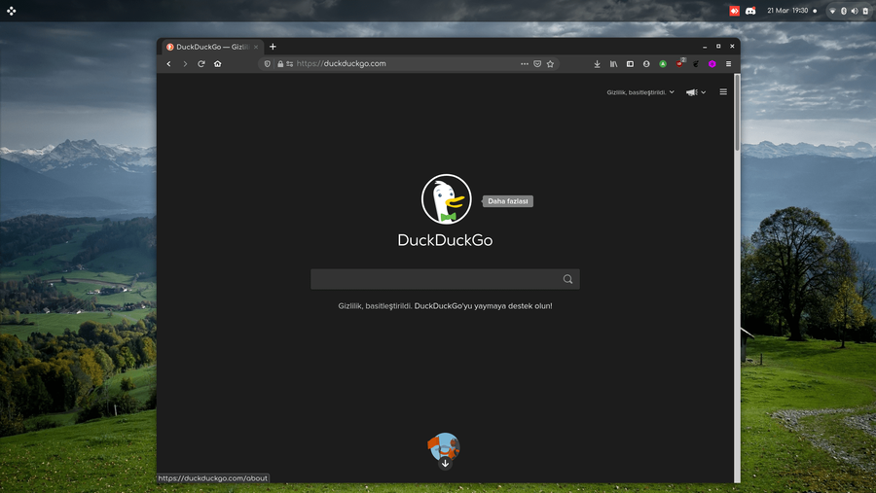This screenshot has width=876, height=493.
Task: Show site security padlock details
Action: 280,63
